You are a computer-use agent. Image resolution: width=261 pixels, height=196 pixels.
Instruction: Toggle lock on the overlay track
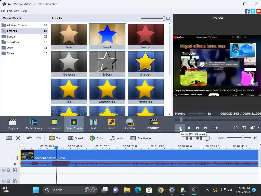coord(8,181)
